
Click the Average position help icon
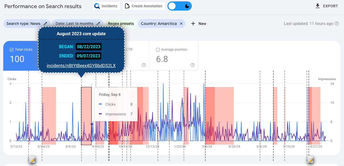click(x=193, y=65)
